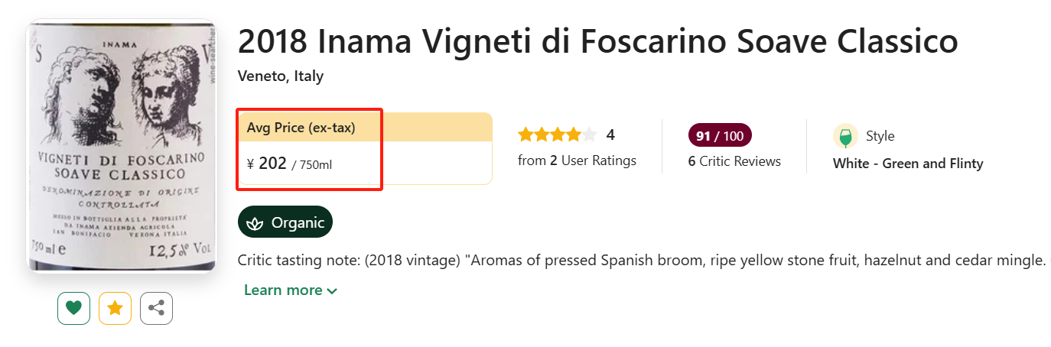Viewport: 1051px width, 347px height.
Task: Click the critic tasting note text
Action: click(643, 261)
